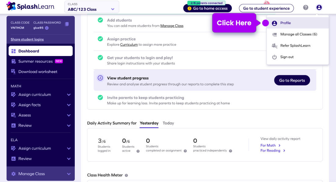Click the Download worksheet icon

pyautogui.click(x=12, y=72)
